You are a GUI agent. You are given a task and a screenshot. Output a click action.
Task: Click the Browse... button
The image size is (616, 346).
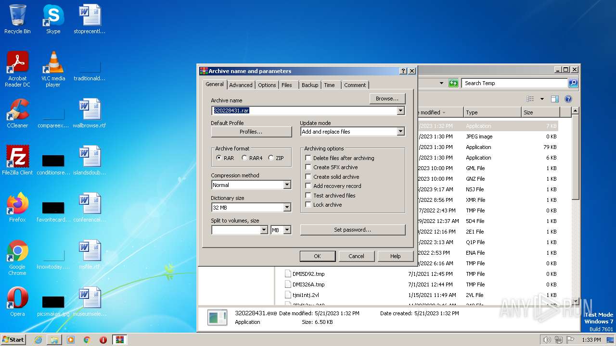pyautogui.click(x=387, y=99)
